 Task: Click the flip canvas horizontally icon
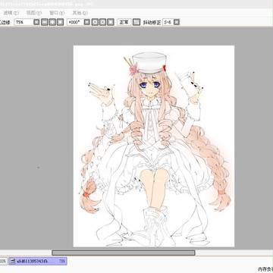(136, 22)
